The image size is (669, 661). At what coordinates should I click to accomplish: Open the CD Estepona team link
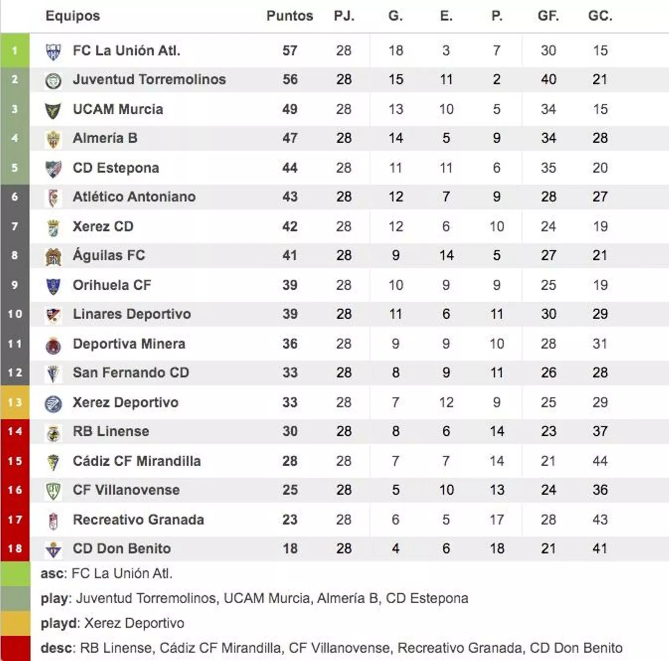[116, 168]
